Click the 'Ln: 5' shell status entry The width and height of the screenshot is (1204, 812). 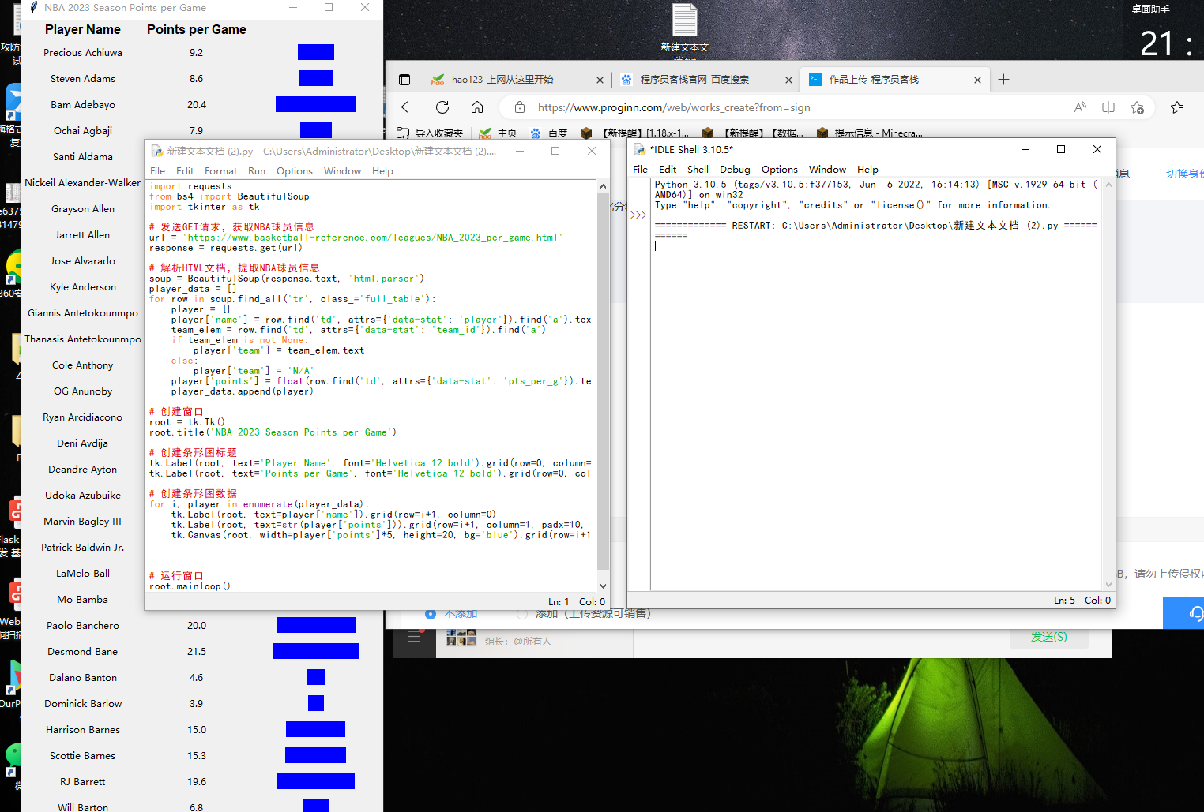pos(1064,601)
